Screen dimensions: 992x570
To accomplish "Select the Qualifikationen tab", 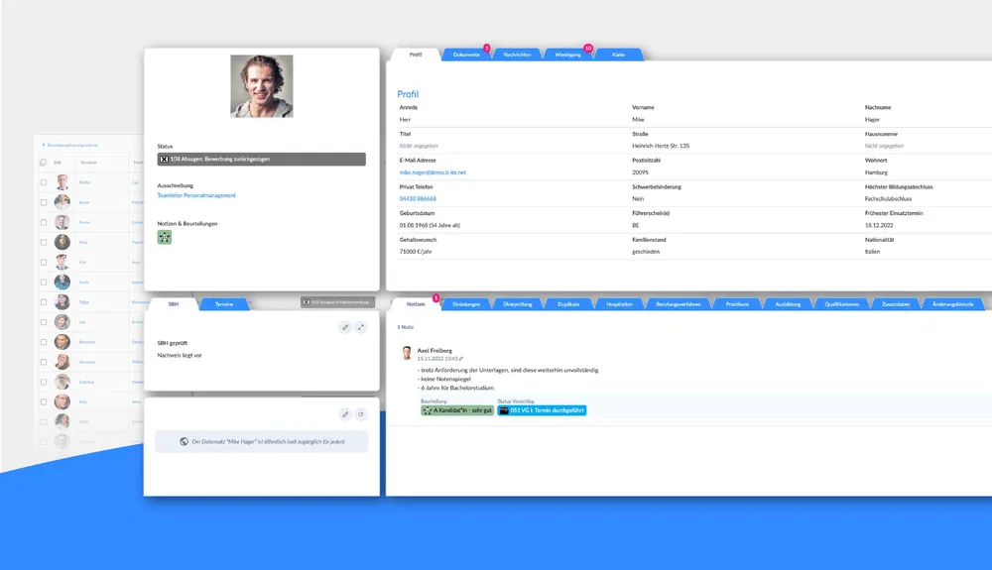I will pos(842,304).
